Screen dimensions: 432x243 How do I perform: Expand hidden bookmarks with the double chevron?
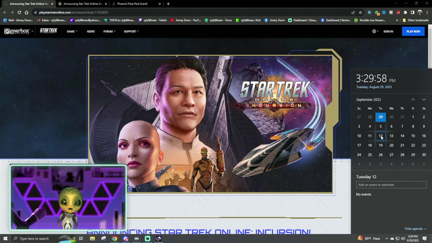click(397, 20)
